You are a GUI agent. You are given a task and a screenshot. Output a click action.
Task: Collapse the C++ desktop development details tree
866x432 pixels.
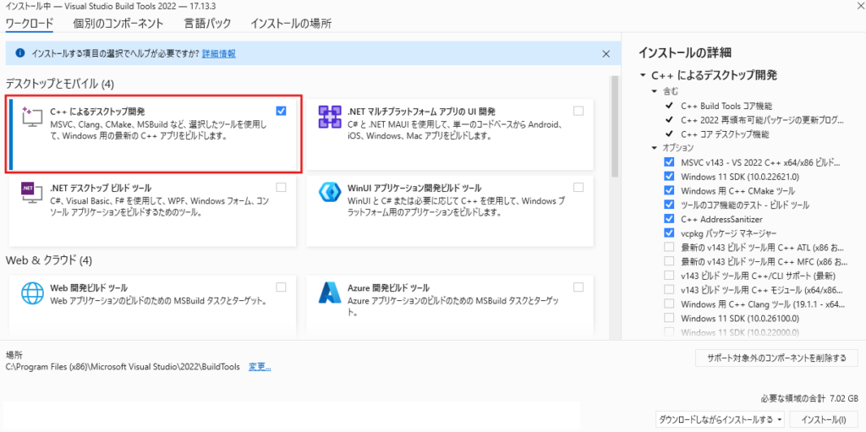pos(644,76)
